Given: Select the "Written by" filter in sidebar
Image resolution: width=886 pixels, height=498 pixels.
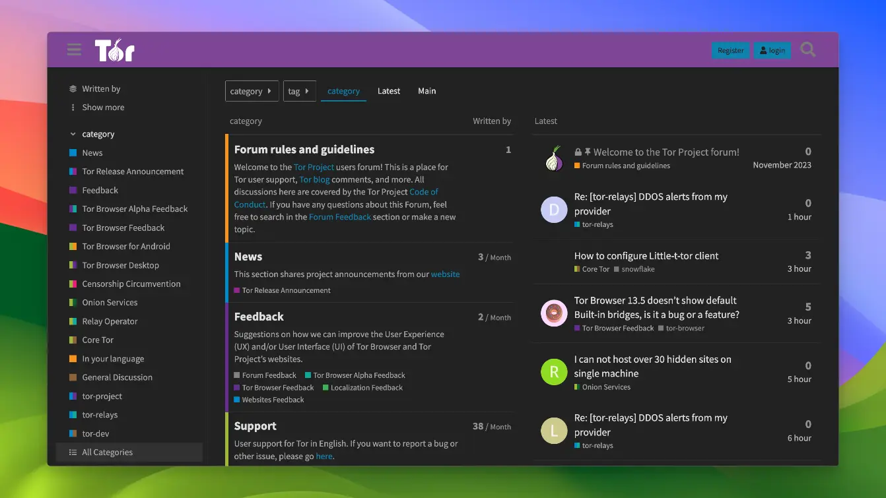Looking at the screenshot, I should coord(102,88).
